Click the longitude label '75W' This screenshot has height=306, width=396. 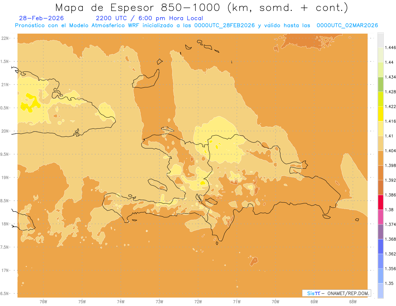[x=82, y=302]
